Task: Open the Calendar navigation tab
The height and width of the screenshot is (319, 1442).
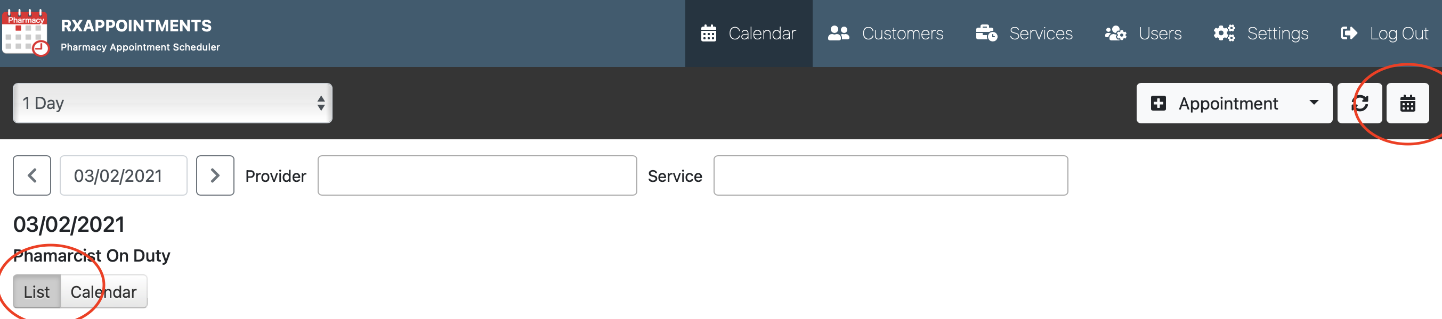Action: tap(748, 33)
